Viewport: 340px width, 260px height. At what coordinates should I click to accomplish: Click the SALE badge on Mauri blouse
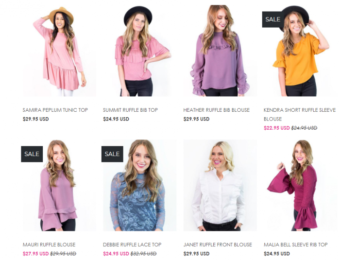click(32, 154)
